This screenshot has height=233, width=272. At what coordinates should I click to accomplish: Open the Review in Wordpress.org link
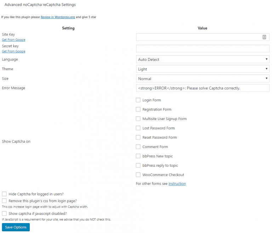(58, 17)
